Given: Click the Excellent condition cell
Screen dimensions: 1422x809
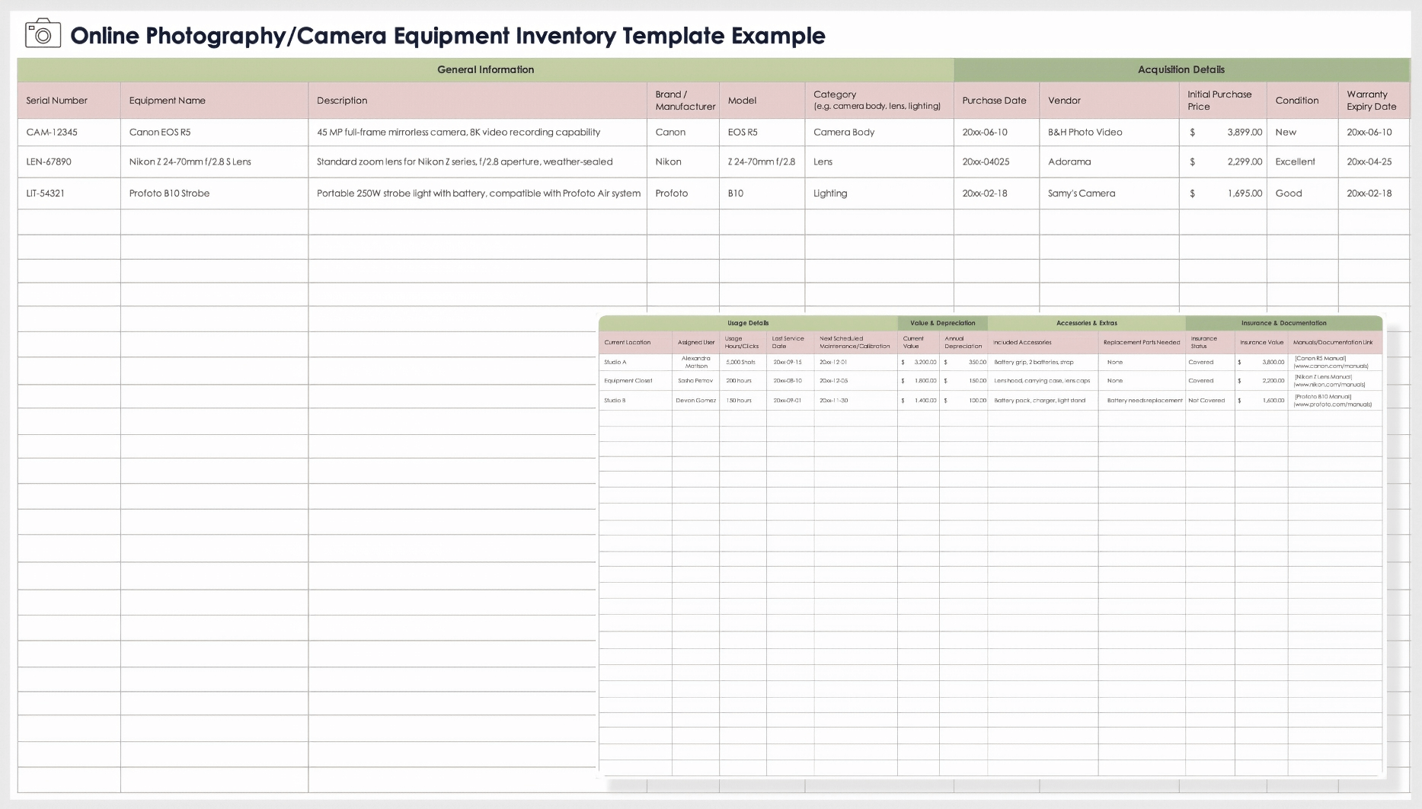Looking at the screenshot, I should pyautogui.click(x=1295, y=162).
